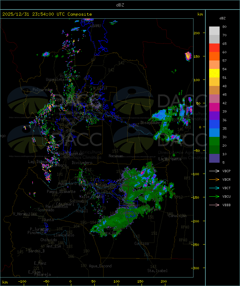
Task: Click the Divisadero place label
Action: [82, 162]
